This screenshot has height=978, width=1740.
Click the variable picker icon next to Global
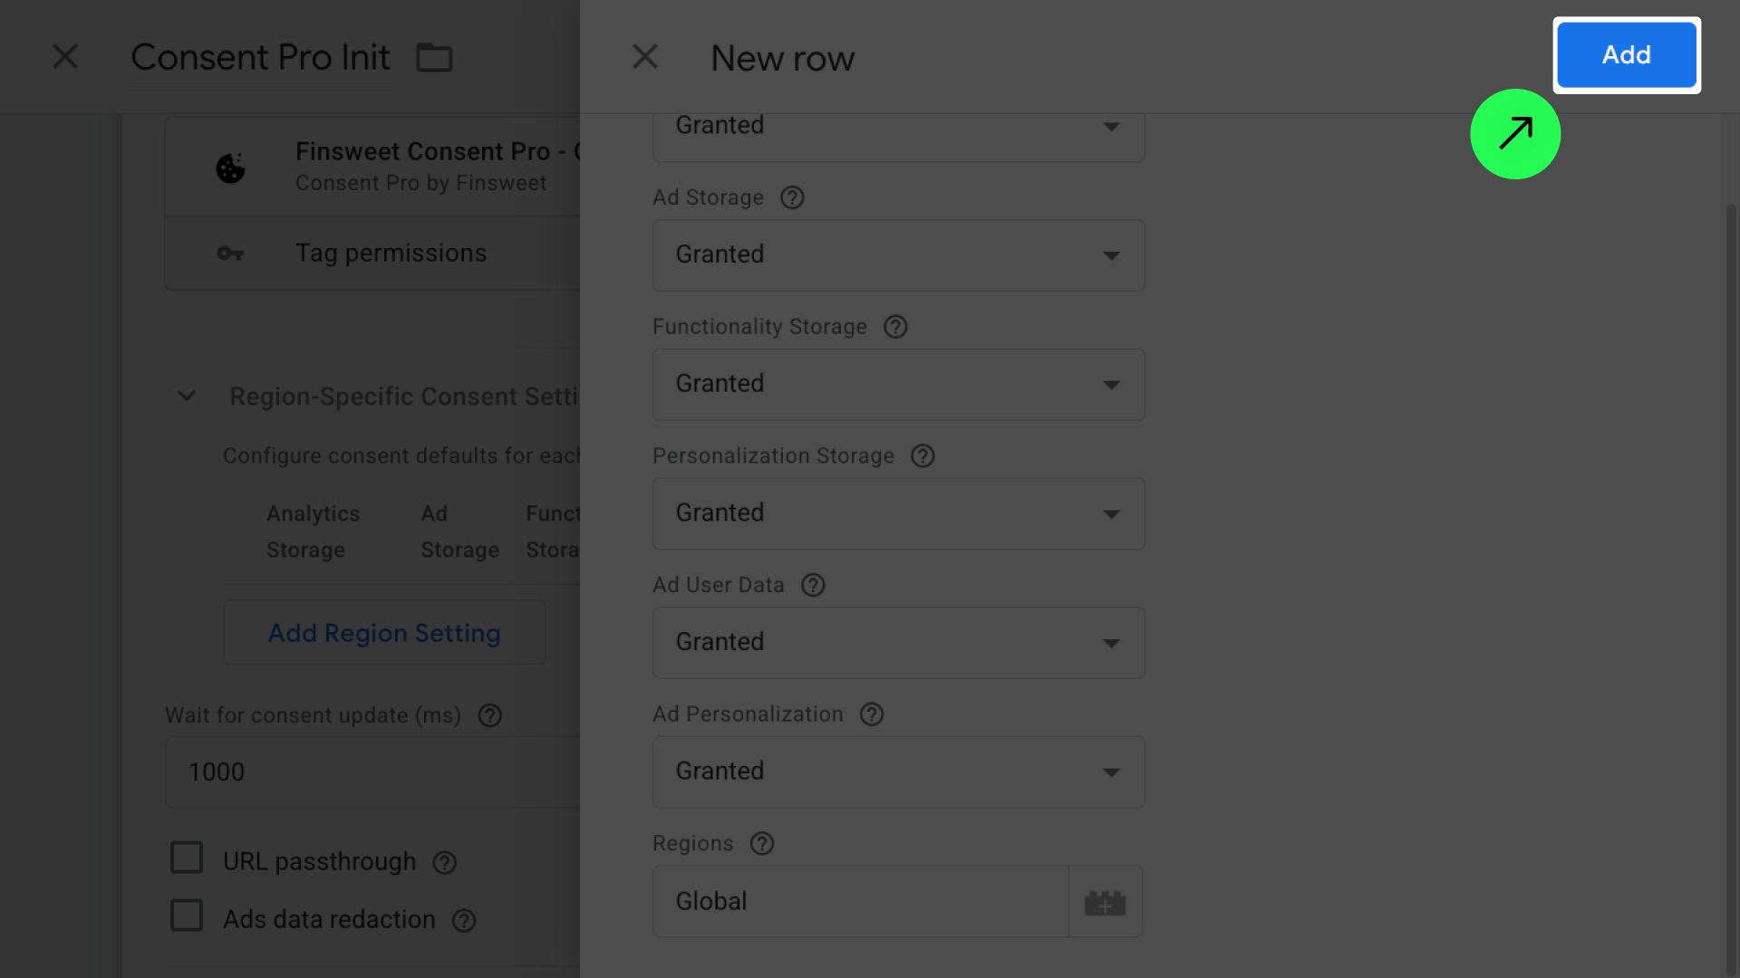(x=1105, y=902)
